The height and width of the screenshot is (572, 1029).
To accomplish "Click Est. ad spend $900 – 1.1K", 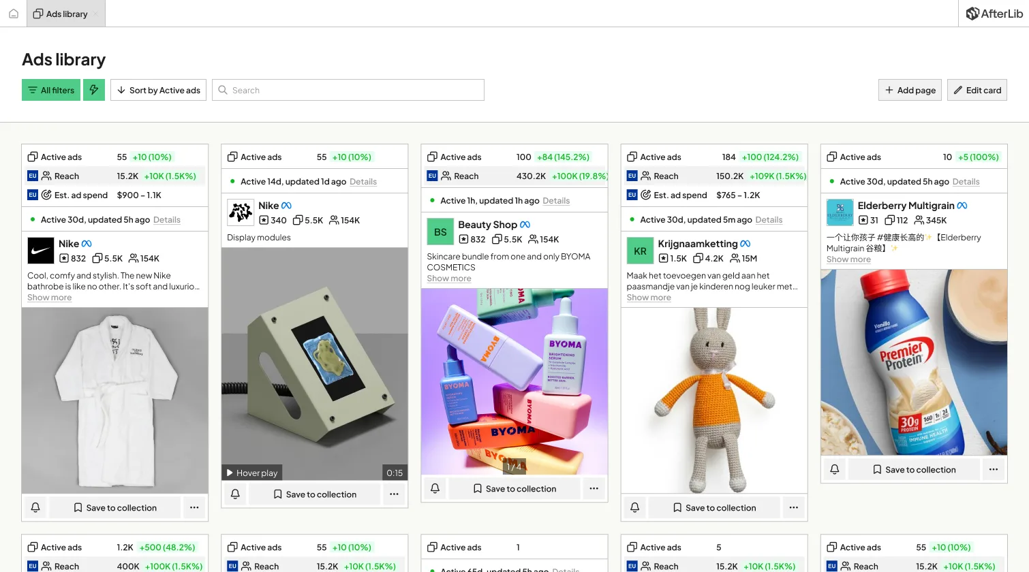I will pos(139,195).
